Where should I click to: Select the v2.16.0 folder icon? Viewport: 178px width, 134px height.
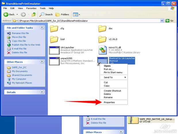pos(102,39)
